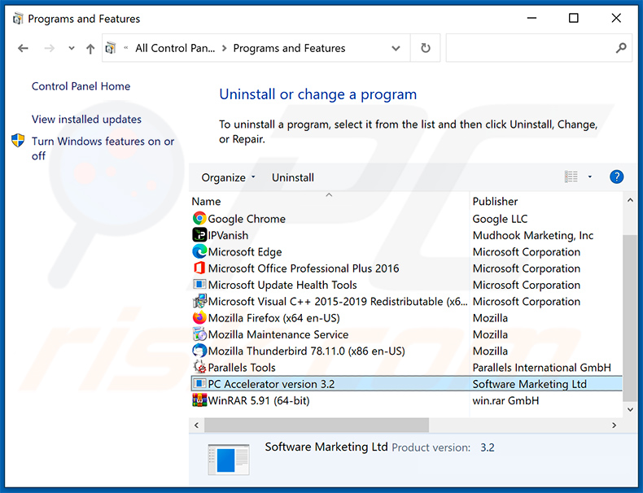The height and width of the screenshot is (493, 643).
Task: Go up one level with up arrow
Action: [90, 49]
